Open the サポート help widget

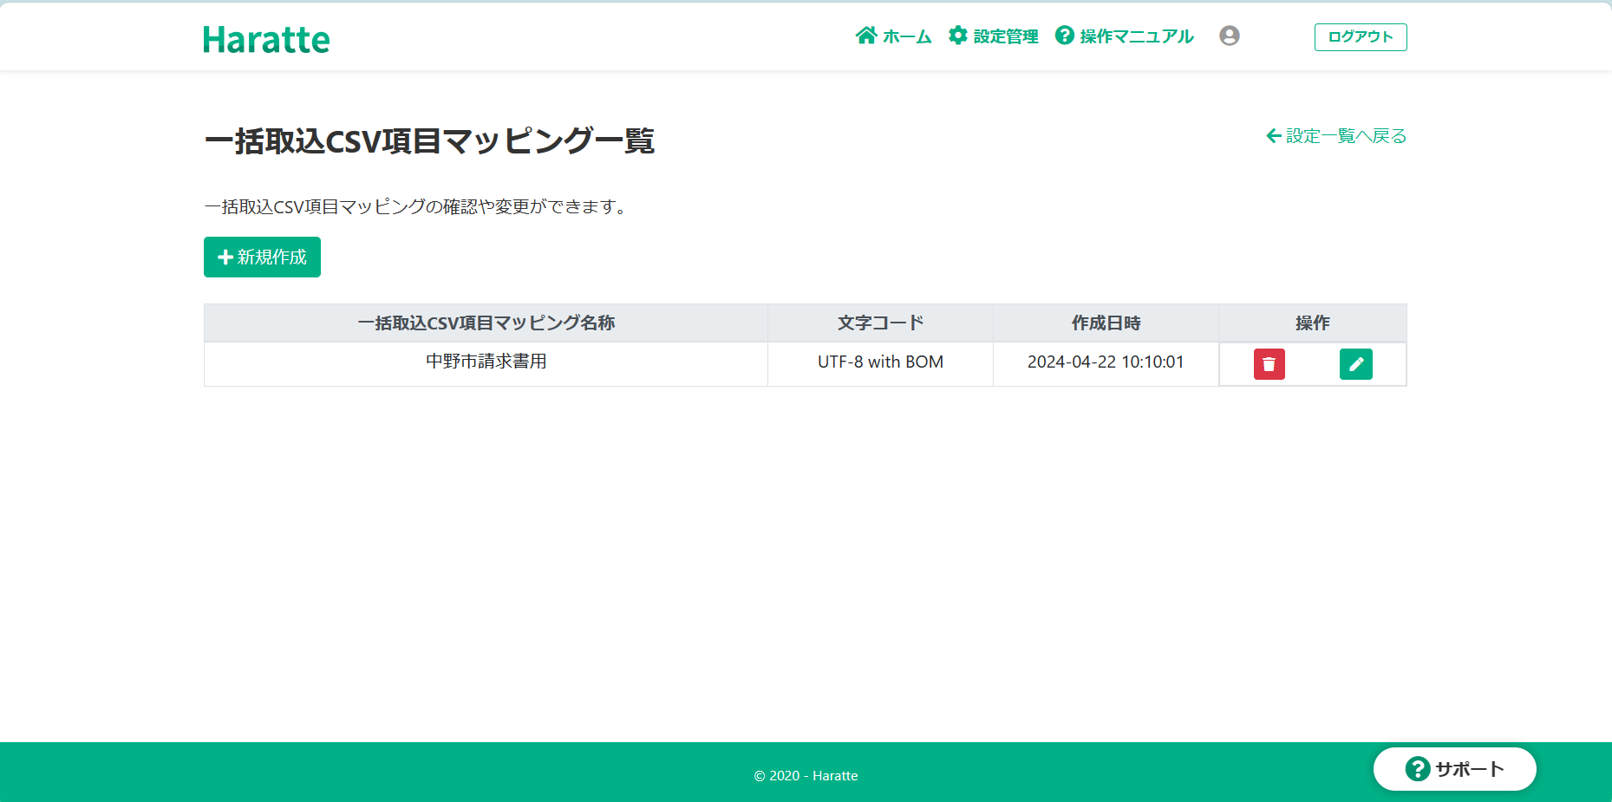tap(1454, 769)
